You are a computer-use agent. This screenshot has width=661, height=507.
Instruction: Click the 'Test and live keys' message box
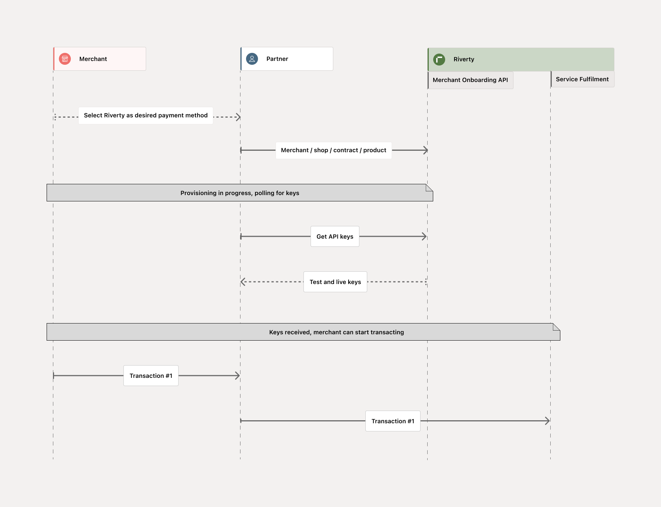point(336,282)
